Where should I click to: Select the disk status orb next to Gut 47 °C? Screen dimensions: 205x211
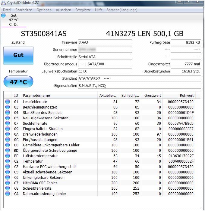[4, 15]
